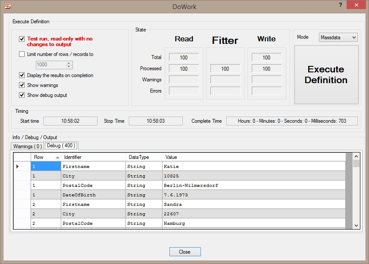
Task: Click the debug grid scrollbar thumb
Action: pos(356,163)
